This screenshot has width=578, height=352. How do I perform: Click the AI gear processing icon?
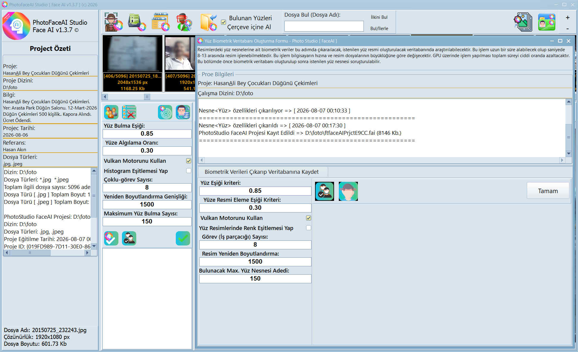(165, 112)
